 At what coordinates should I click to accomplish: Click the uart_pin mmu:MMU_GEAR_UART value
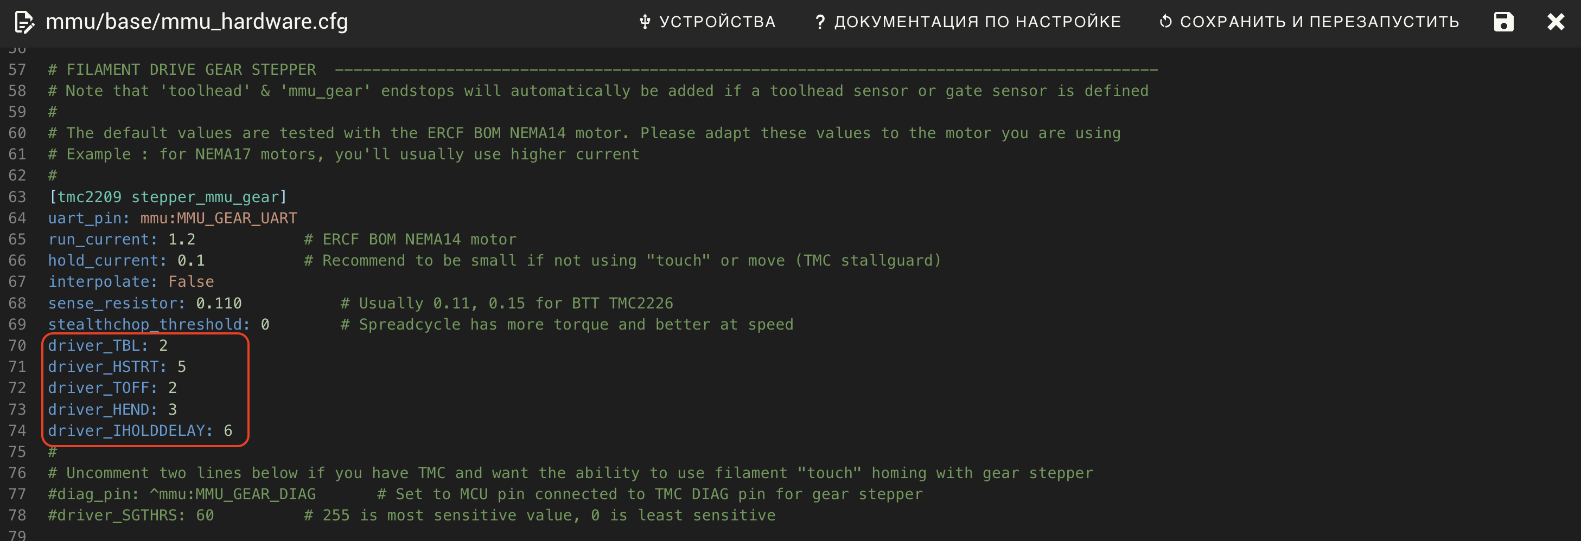(219, 218)
